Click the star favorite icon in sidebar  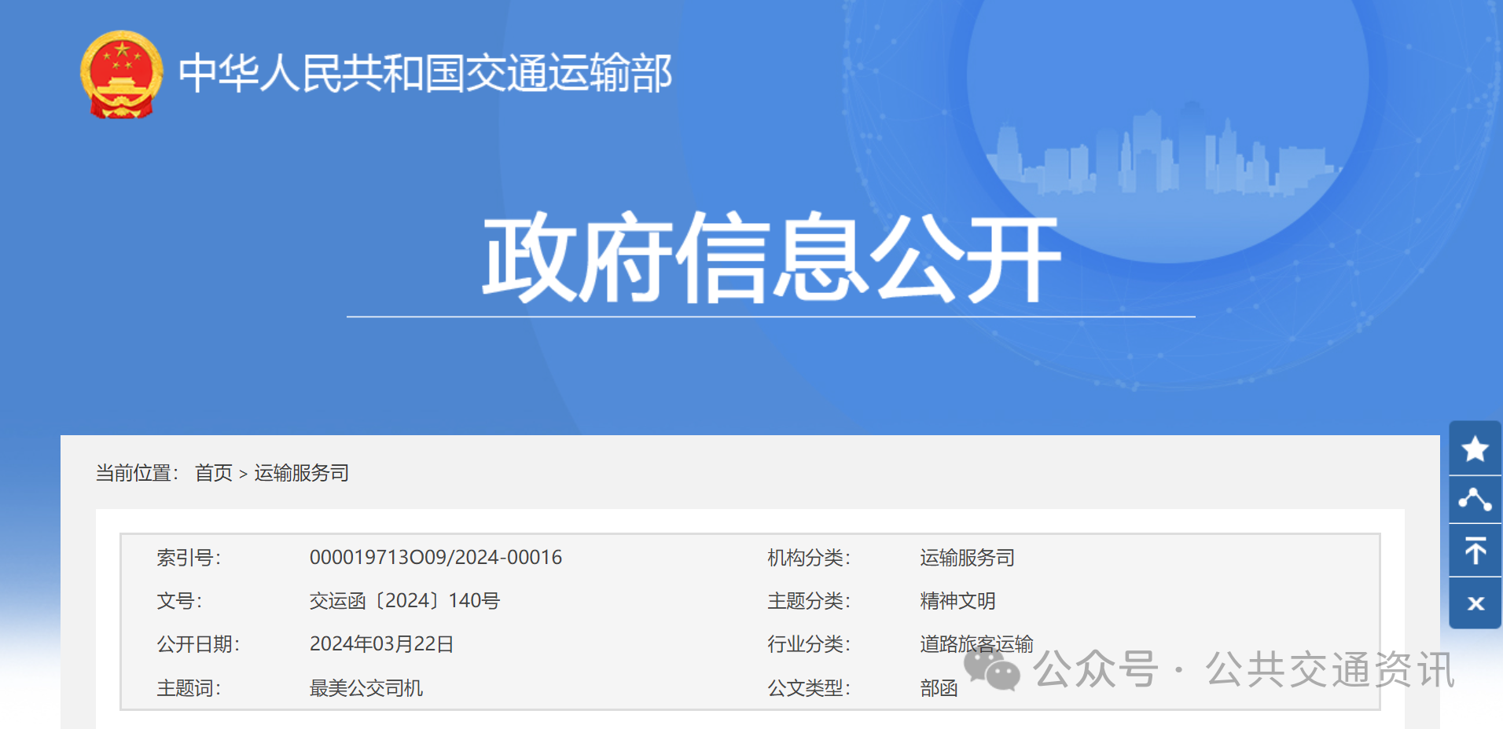(x=1475, y=449)
